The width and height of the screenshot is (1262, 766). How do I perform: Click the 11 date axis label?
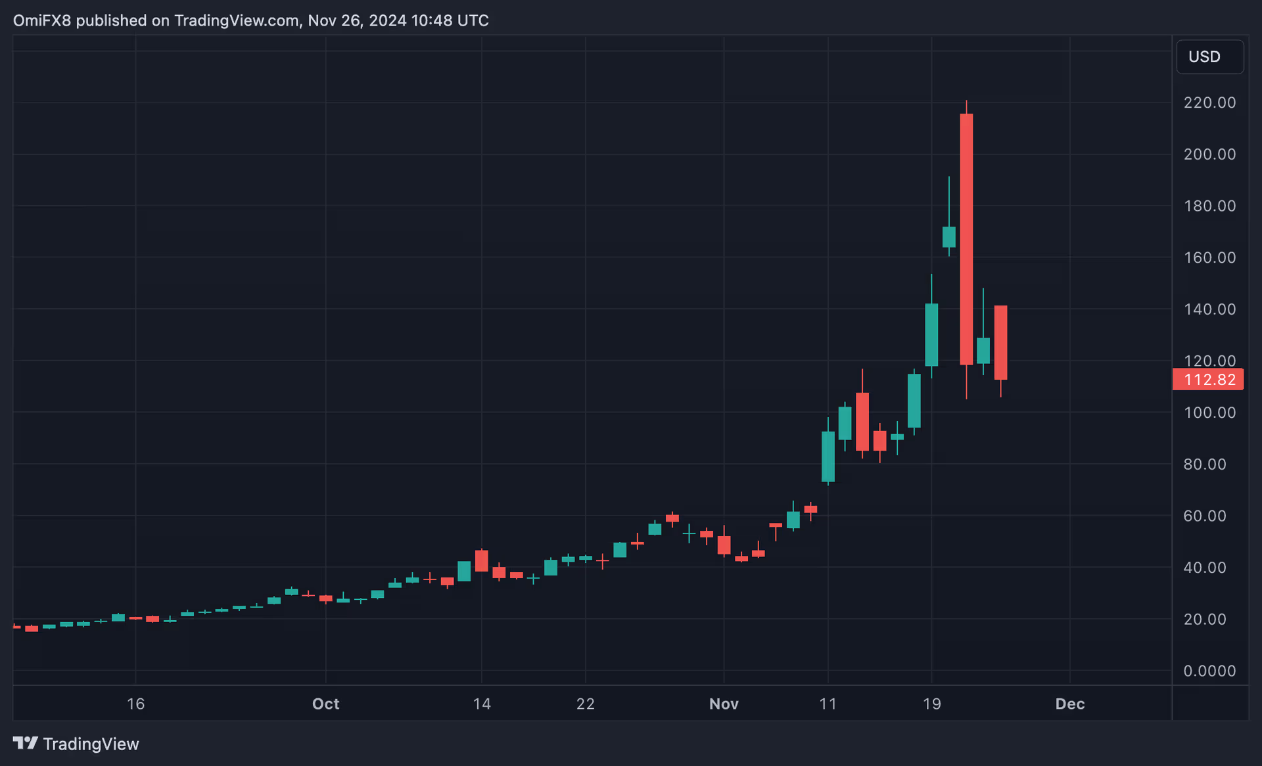pos(828,704)
